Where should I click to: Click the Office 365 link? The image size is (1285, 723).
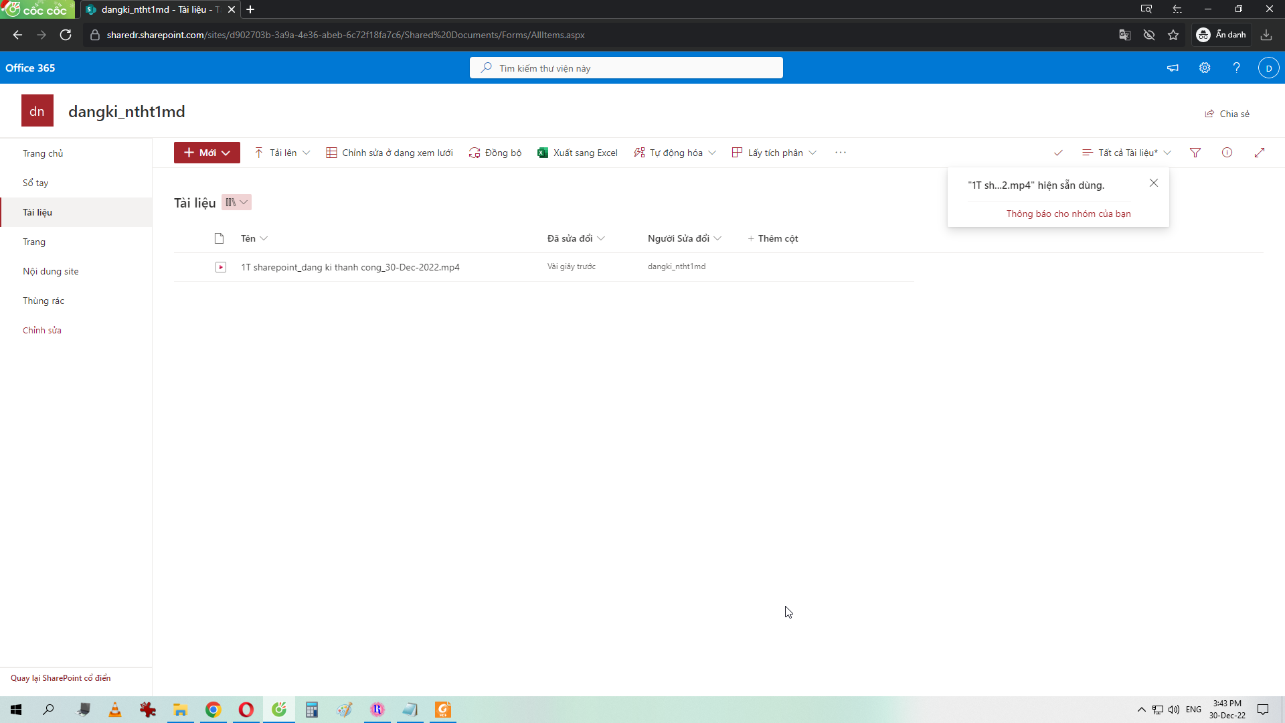point(30,68)
